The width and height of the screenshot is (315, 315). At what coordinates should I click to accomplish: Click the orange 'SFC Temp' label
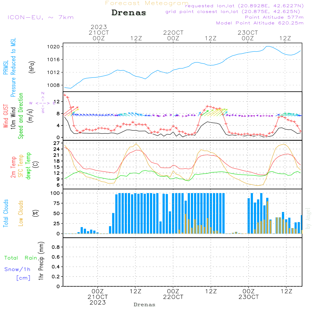point(21,166)
